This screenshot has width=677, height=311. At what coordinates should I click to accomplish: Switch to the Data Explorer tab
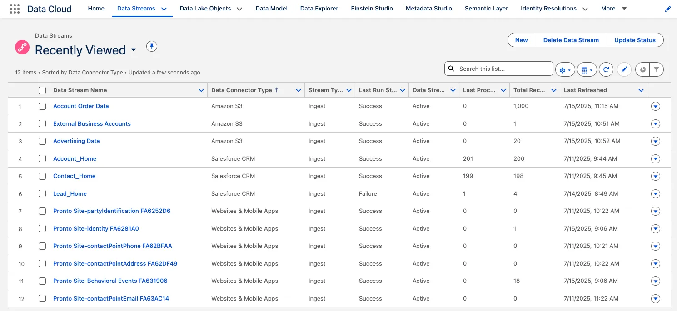(319, 9)
